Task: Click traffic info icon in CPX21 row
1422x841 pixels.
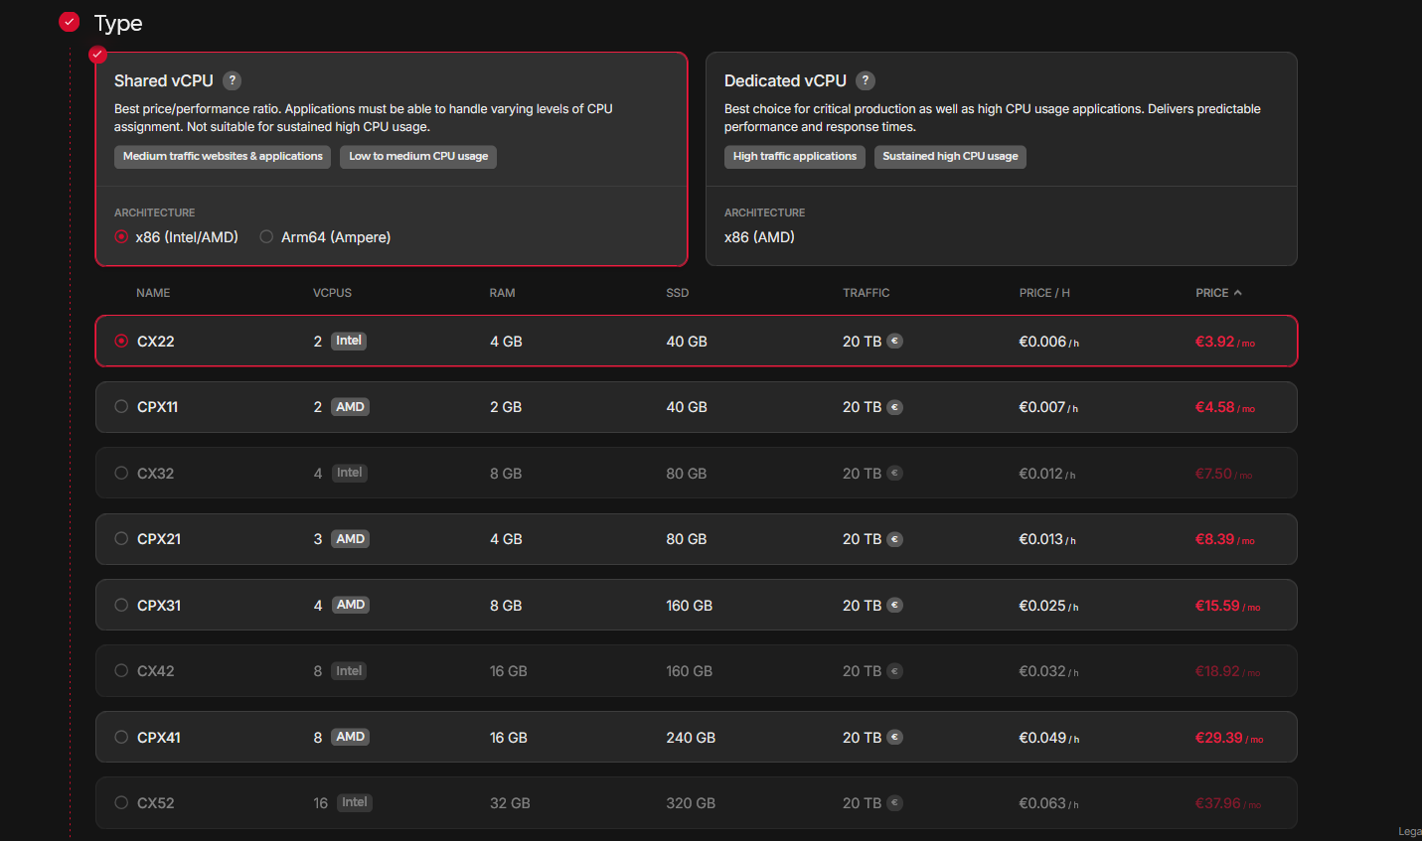Action: coord(894,539)
